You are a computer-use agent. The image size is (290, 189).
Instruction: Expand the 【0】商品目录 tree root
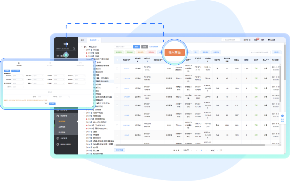tap(81, 46)
